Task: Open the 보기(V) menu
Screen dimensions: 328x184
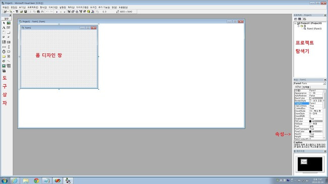Action: click(22, 8)
